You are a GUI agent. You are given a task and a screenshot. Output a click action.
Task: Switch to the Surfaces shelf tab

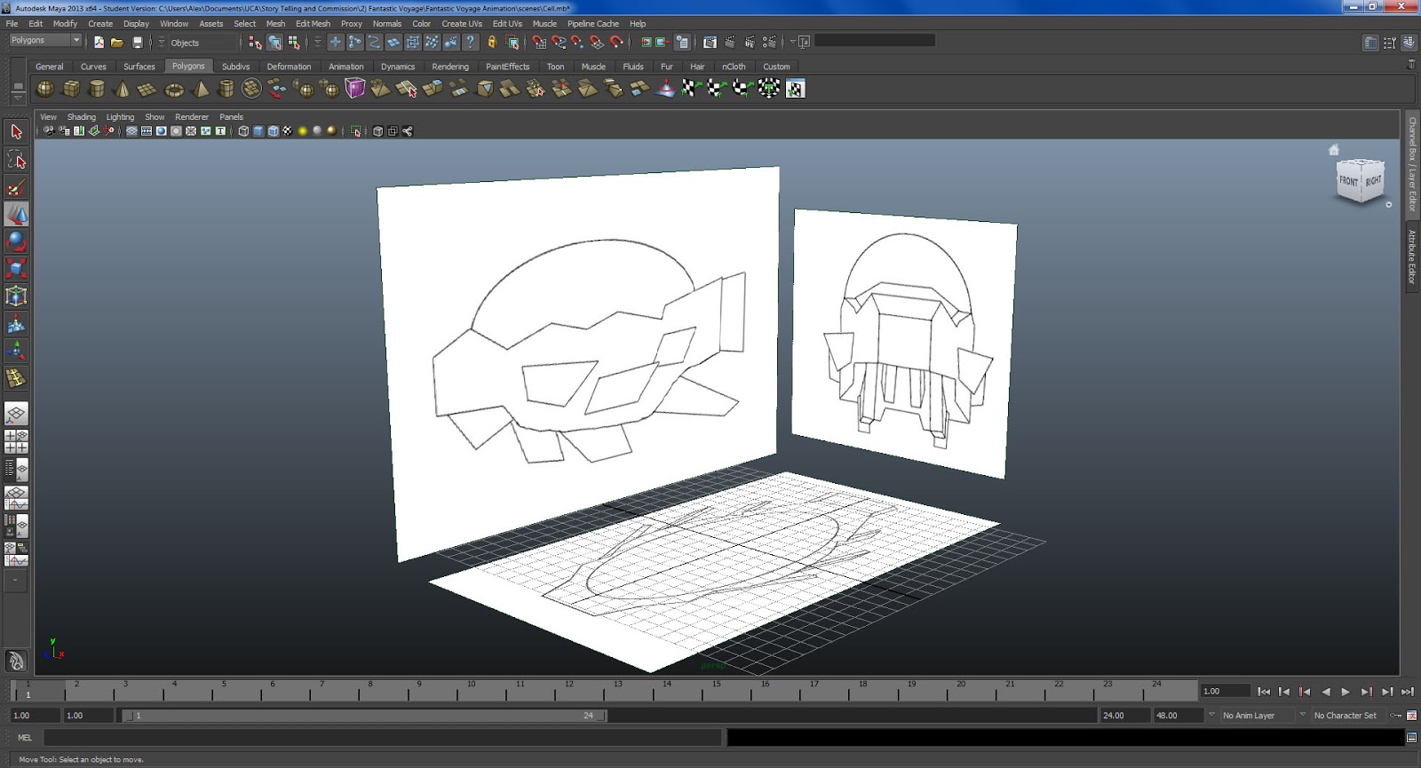tap(139, 67)
